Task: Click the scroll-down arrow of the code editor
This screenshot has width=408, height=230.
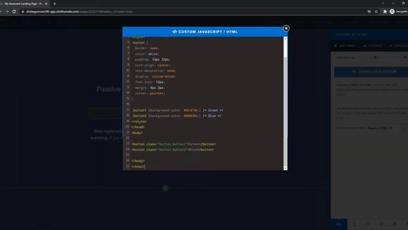Action: pos(286,168)
